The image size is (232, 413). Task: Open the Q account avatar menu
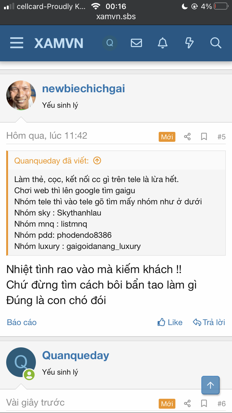click(110, 43)
